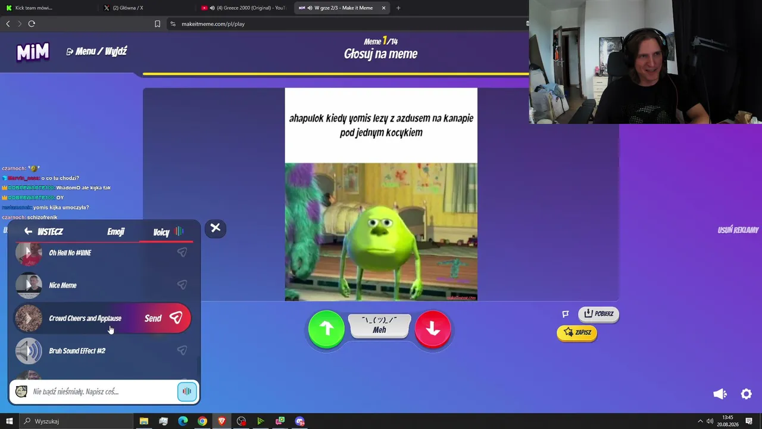Select the Voicy tab

(168, 232)
